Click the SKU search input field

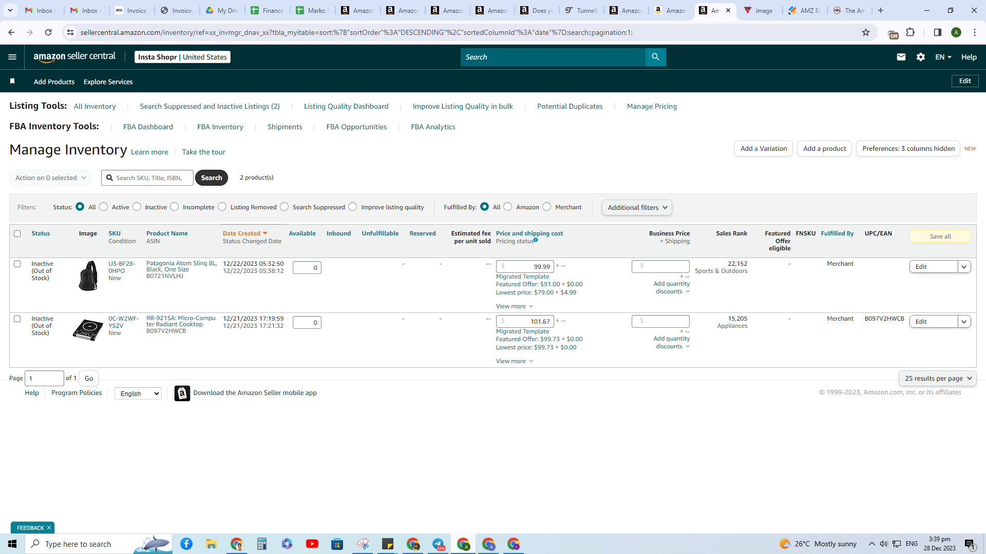[147, 178]
